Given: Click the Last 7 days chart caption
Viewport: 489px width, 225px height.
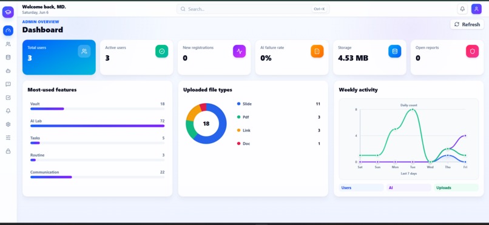Looking at the screenshot, I should (x=408, y=173).
